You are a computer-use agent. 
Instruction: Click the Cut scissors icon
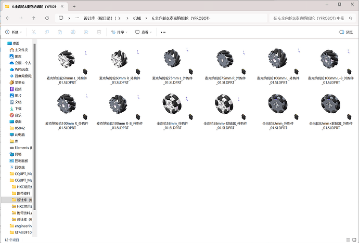point(34,32)
